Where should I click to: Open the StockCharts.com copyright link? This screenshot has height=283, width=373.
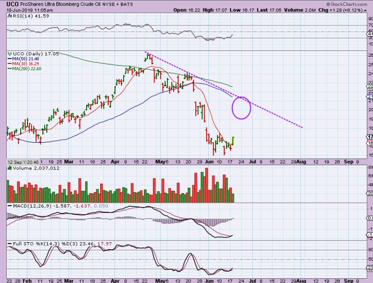click(347, 4)
